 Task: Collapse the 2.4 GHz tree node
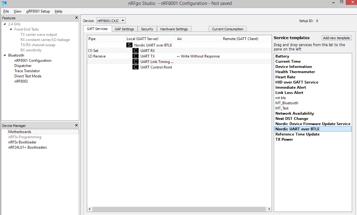[x=5, y=24]
